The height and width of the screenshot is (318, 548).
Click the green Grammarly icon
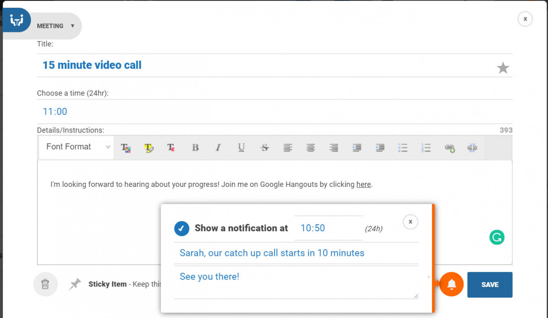(497, 237)
